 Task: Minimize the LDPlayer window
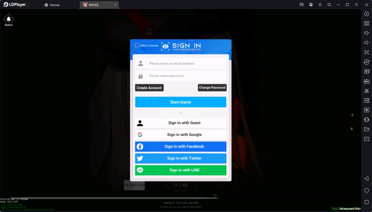click(338, 4)
